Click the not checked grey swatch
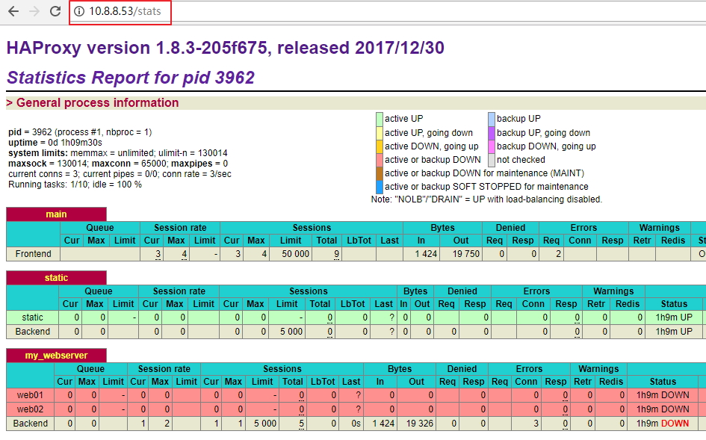The image size is (706, 440). tap(492, 160)
